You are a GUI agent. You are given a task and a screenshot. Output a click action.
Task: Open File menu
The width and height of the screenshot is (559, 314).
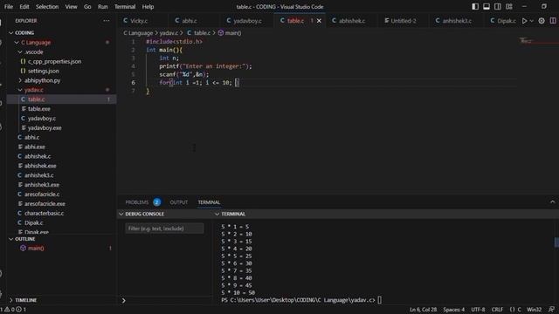[9, 6]
